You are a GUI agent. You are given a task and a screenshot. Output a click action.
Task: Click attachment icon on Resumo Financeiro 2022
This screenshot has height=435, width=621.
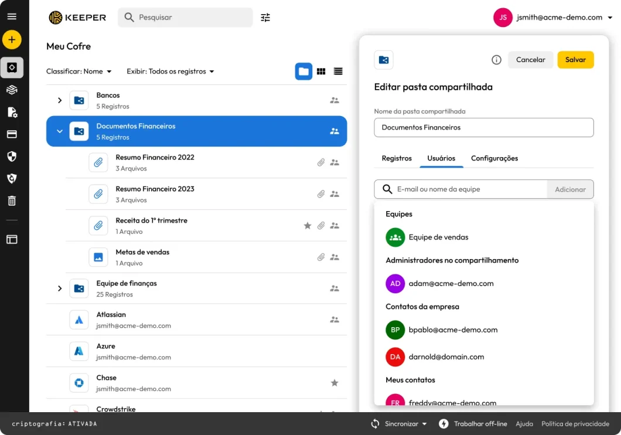321,162
